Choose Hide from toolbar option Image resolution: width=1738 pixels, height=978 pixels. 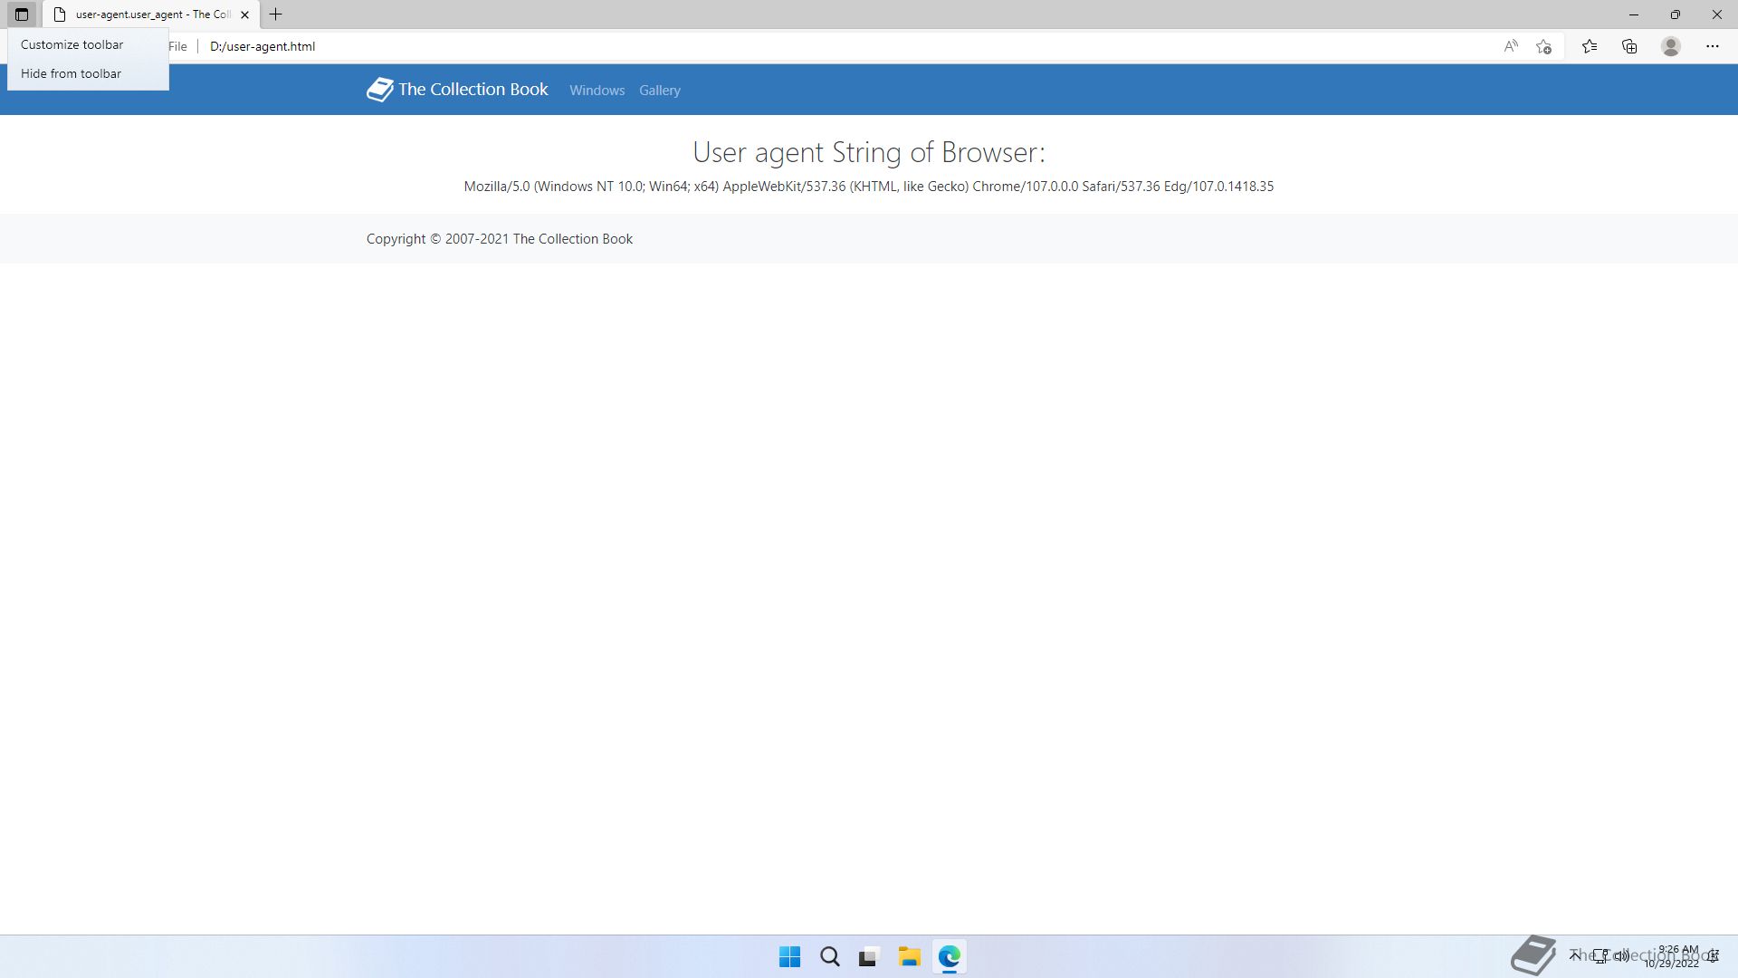[x=71, y=73]
